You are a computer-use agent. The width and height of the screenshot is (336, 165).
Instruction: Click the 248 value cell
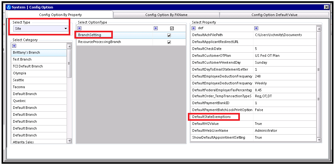[x=285, y=76]
